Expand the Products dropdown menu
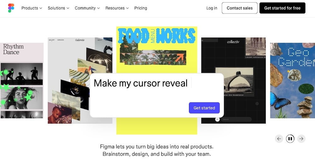This screenshot has height=166, width=315. pos(32,8)
